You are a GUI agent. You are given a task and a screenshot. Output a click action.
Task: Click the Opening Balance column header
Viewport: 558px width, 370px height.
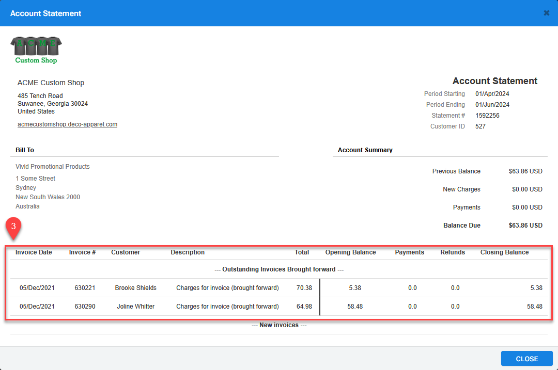[350, 252]
